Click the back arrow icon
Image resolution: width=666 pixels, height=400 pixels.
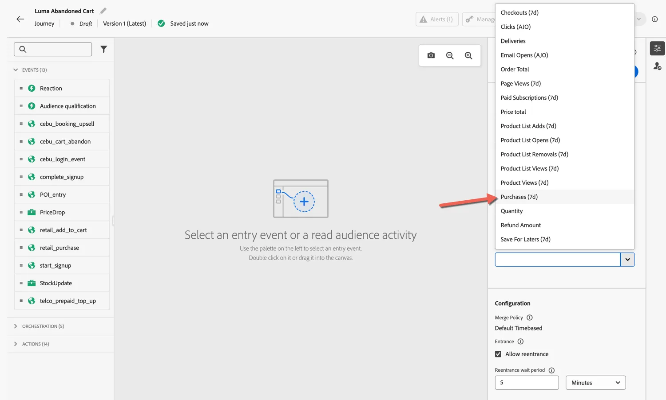tap(20, 19)
